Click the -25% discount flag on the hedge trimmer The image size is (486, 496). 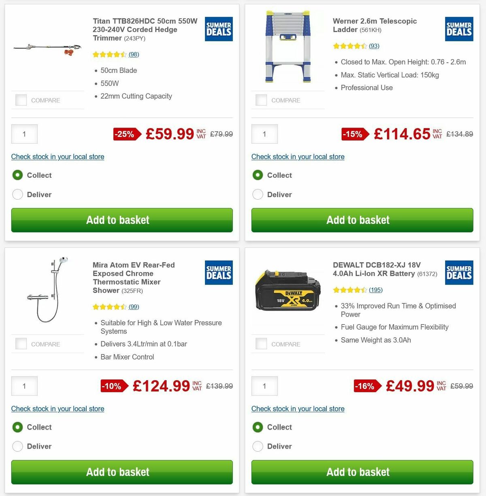point(125,134)
